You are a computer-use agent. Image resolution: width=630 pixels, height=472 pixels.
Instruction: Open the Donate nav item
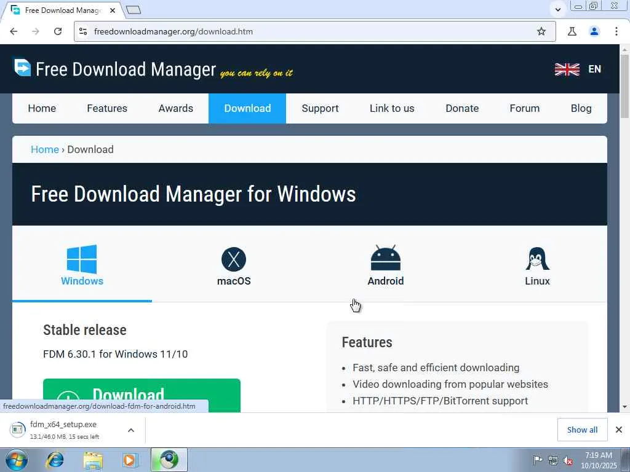462,108
